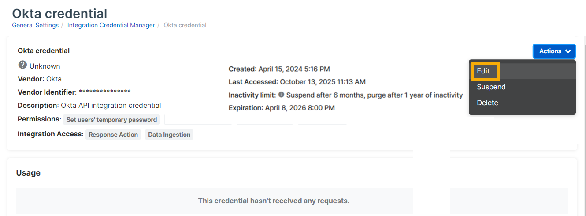Click the Okta credential page title
The width and height of the screenshot is (586, 216).
tap(59, 13)
